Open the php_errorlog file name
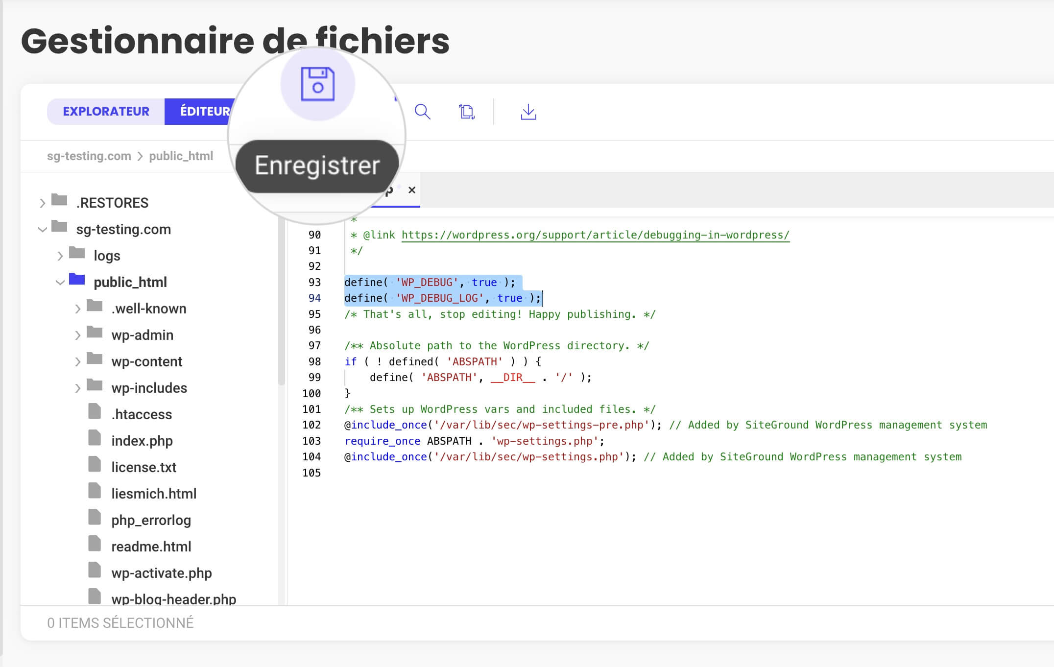The height and width of the screenshot is (667, 1054). (x=151, y=520)
